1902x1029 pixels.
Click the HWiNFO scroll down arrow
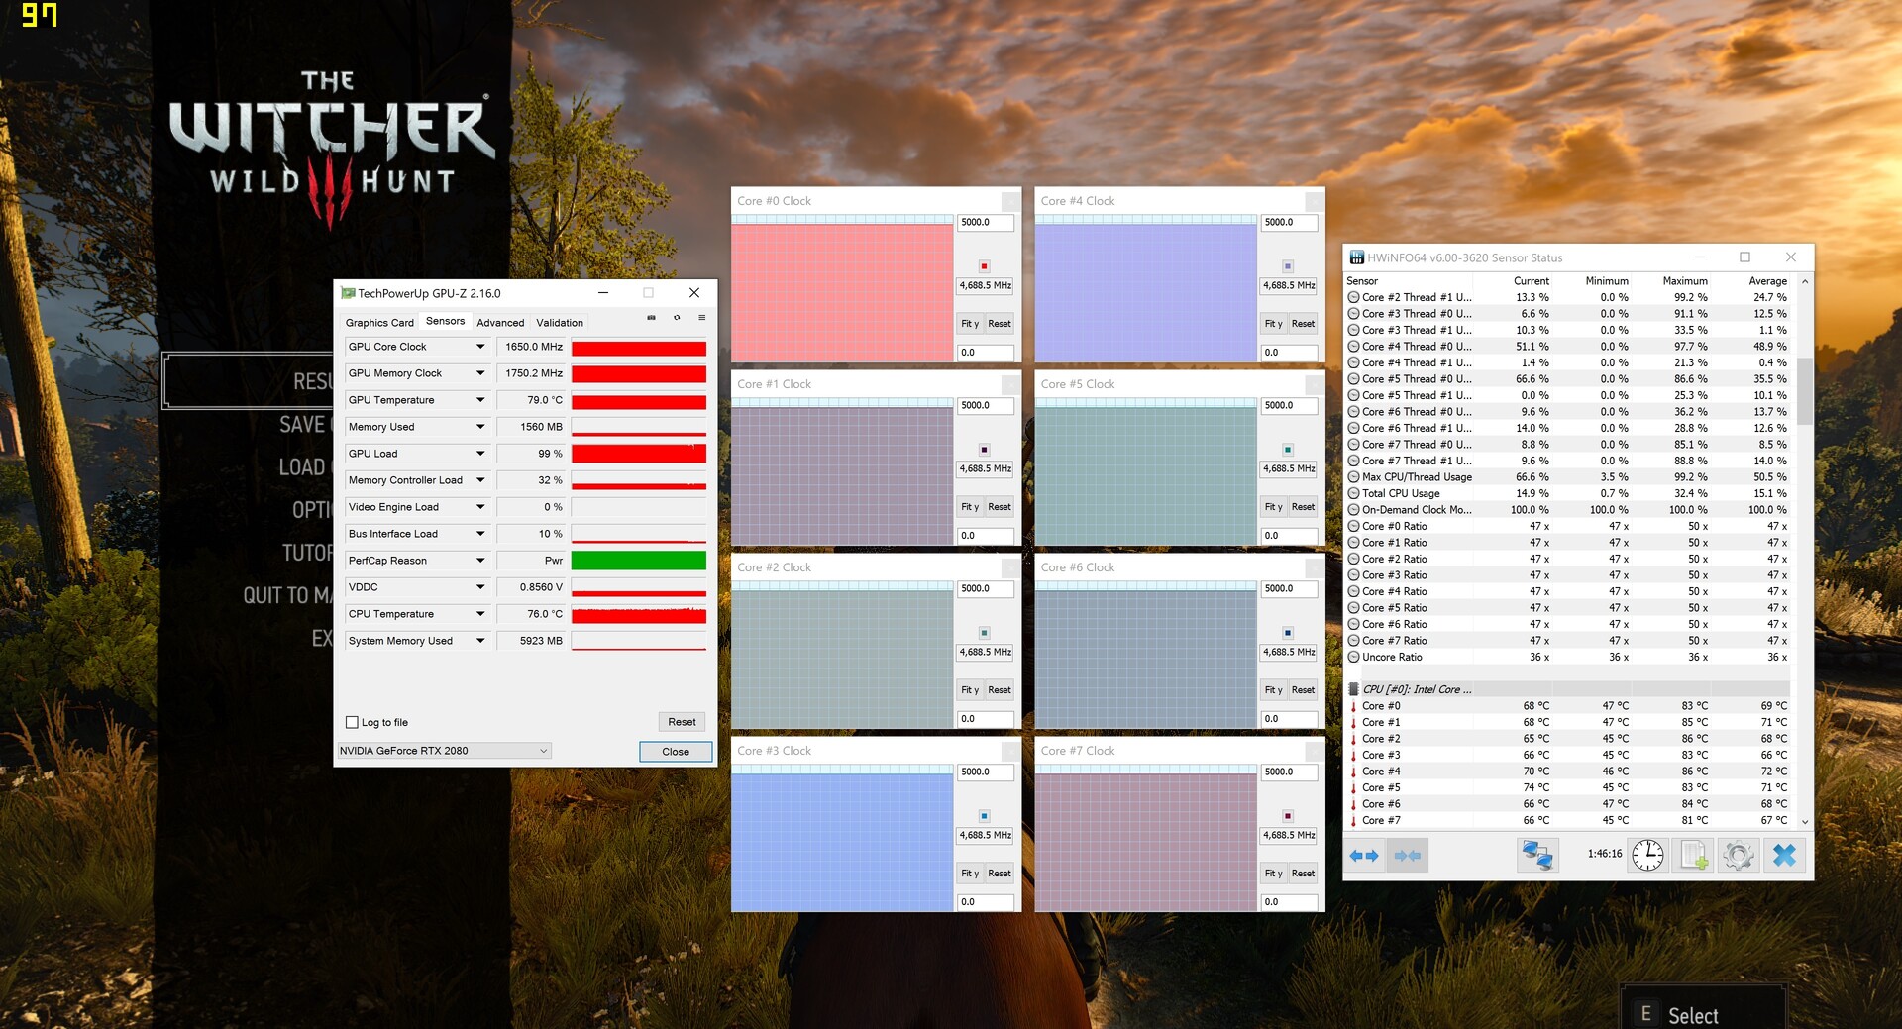(1805, 822)
